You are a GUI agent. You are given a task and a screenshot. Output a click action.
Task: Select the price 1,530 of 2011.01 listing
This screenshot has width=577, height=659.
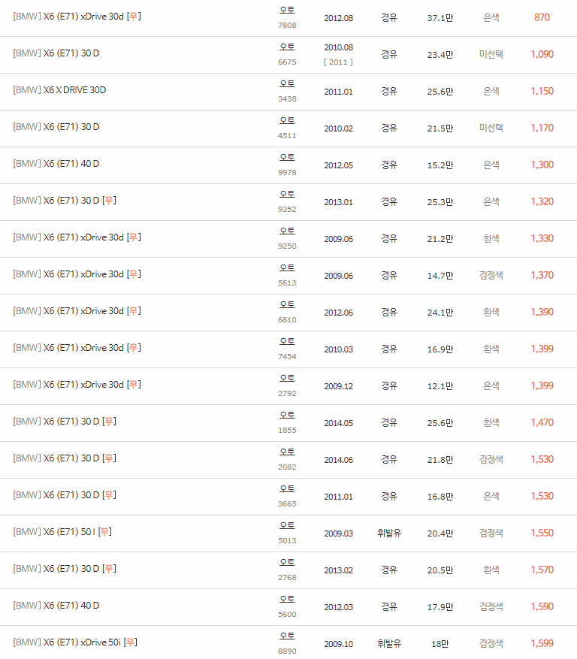(542, 497)
